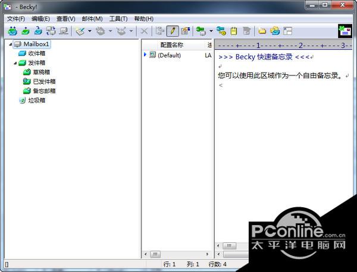This screenshot has width=357, height=272.
Task: Open the compose new message dropdown arrow
Action: pos(90,31)
